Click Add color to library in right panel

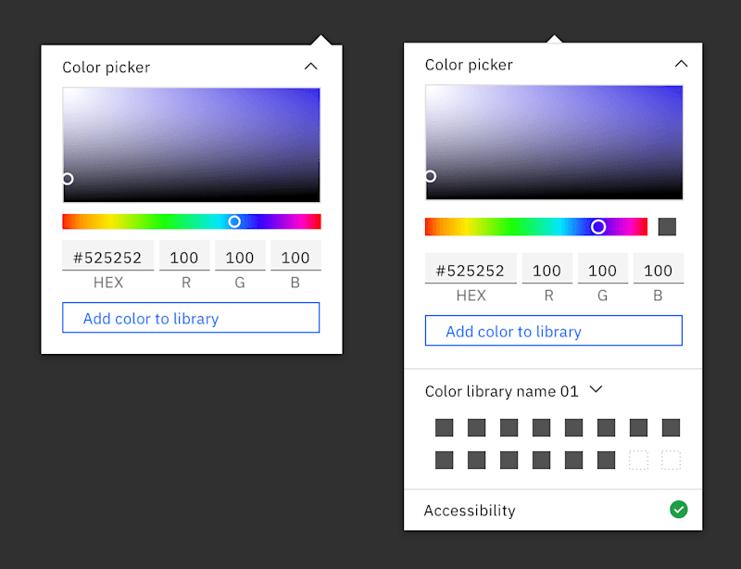553,330
